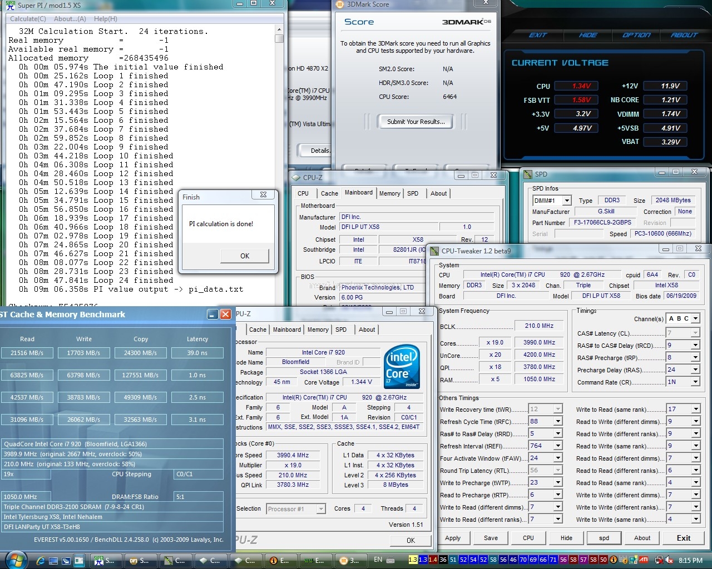Viewport: 712px width, 569px height.
Task: Click ABOUT in the voltage monitor
Action: pyautogui.click(x=684, y=35)
